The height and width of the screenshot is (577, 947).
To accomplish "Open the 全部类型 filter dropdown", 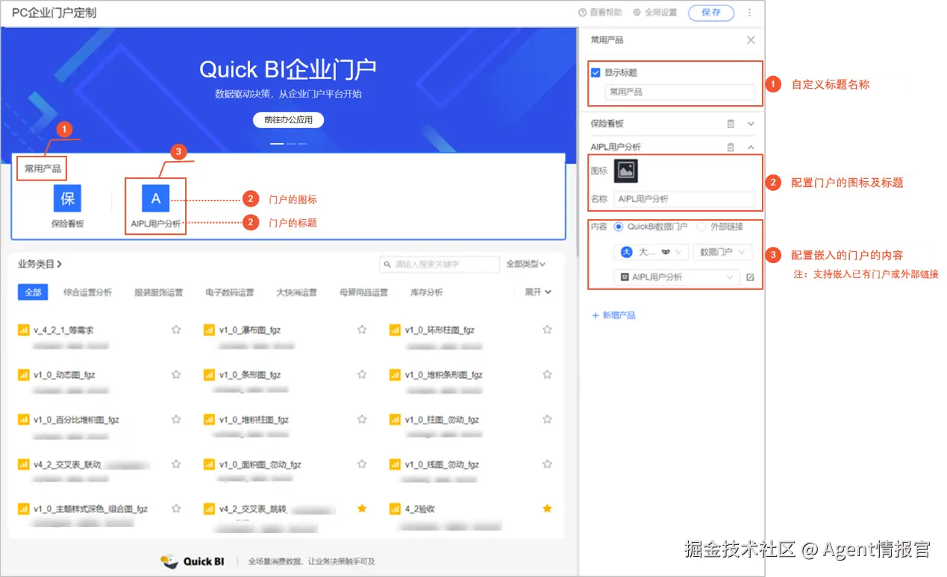I will point(526,264).
